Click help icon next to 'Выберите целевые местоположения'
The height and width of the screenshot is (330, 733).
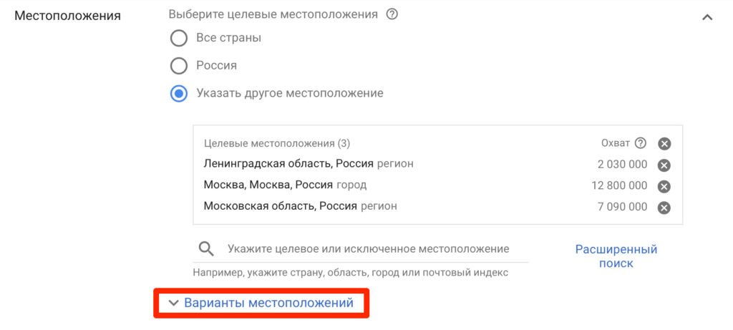392,14
